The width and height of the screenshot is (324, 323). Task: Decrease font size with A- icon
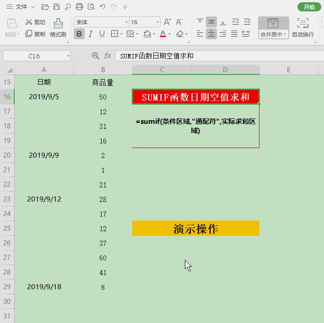click(179, 22)
